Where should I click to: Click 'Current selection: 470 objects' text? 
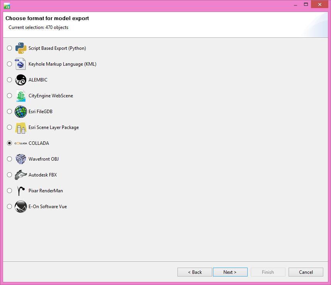tap(39, 27)
